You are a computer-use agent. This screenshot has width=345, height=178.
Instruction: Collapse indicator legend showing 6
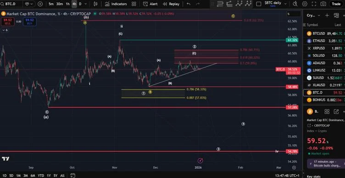pos(5,30)
